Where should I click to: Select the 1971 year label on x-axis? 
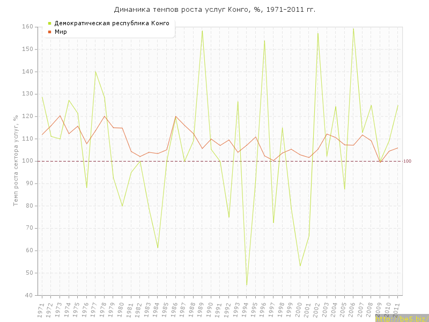[x=40, y=310]
